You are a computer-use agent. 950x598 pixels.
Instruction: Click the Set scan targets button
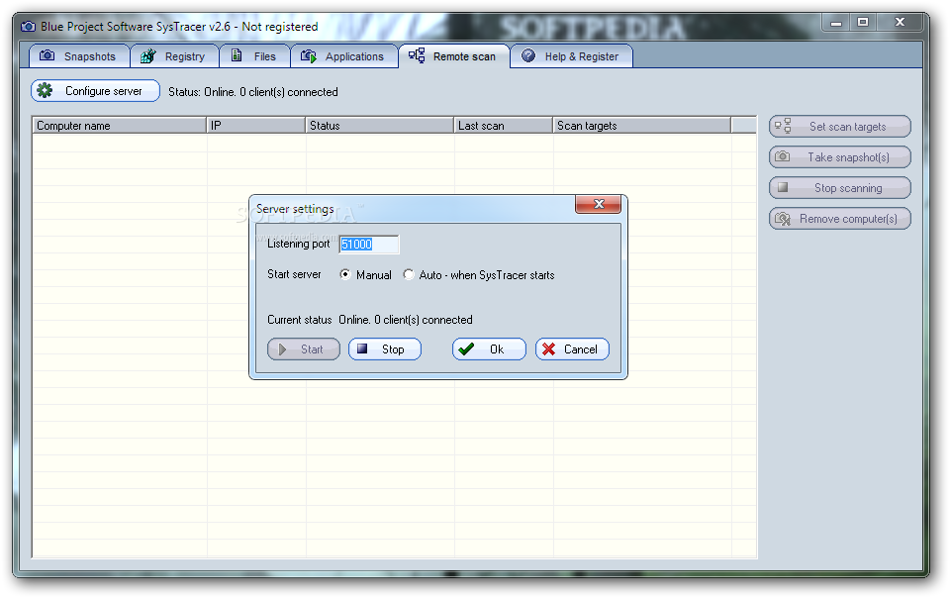click(x=840, y=127)
